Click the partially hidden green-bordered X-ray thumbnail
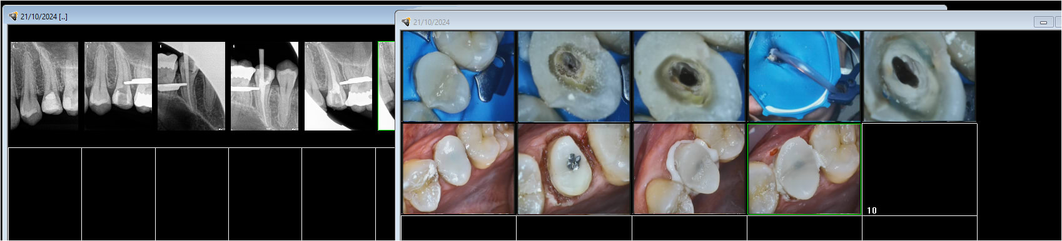1062x241 pixels. 386,86
